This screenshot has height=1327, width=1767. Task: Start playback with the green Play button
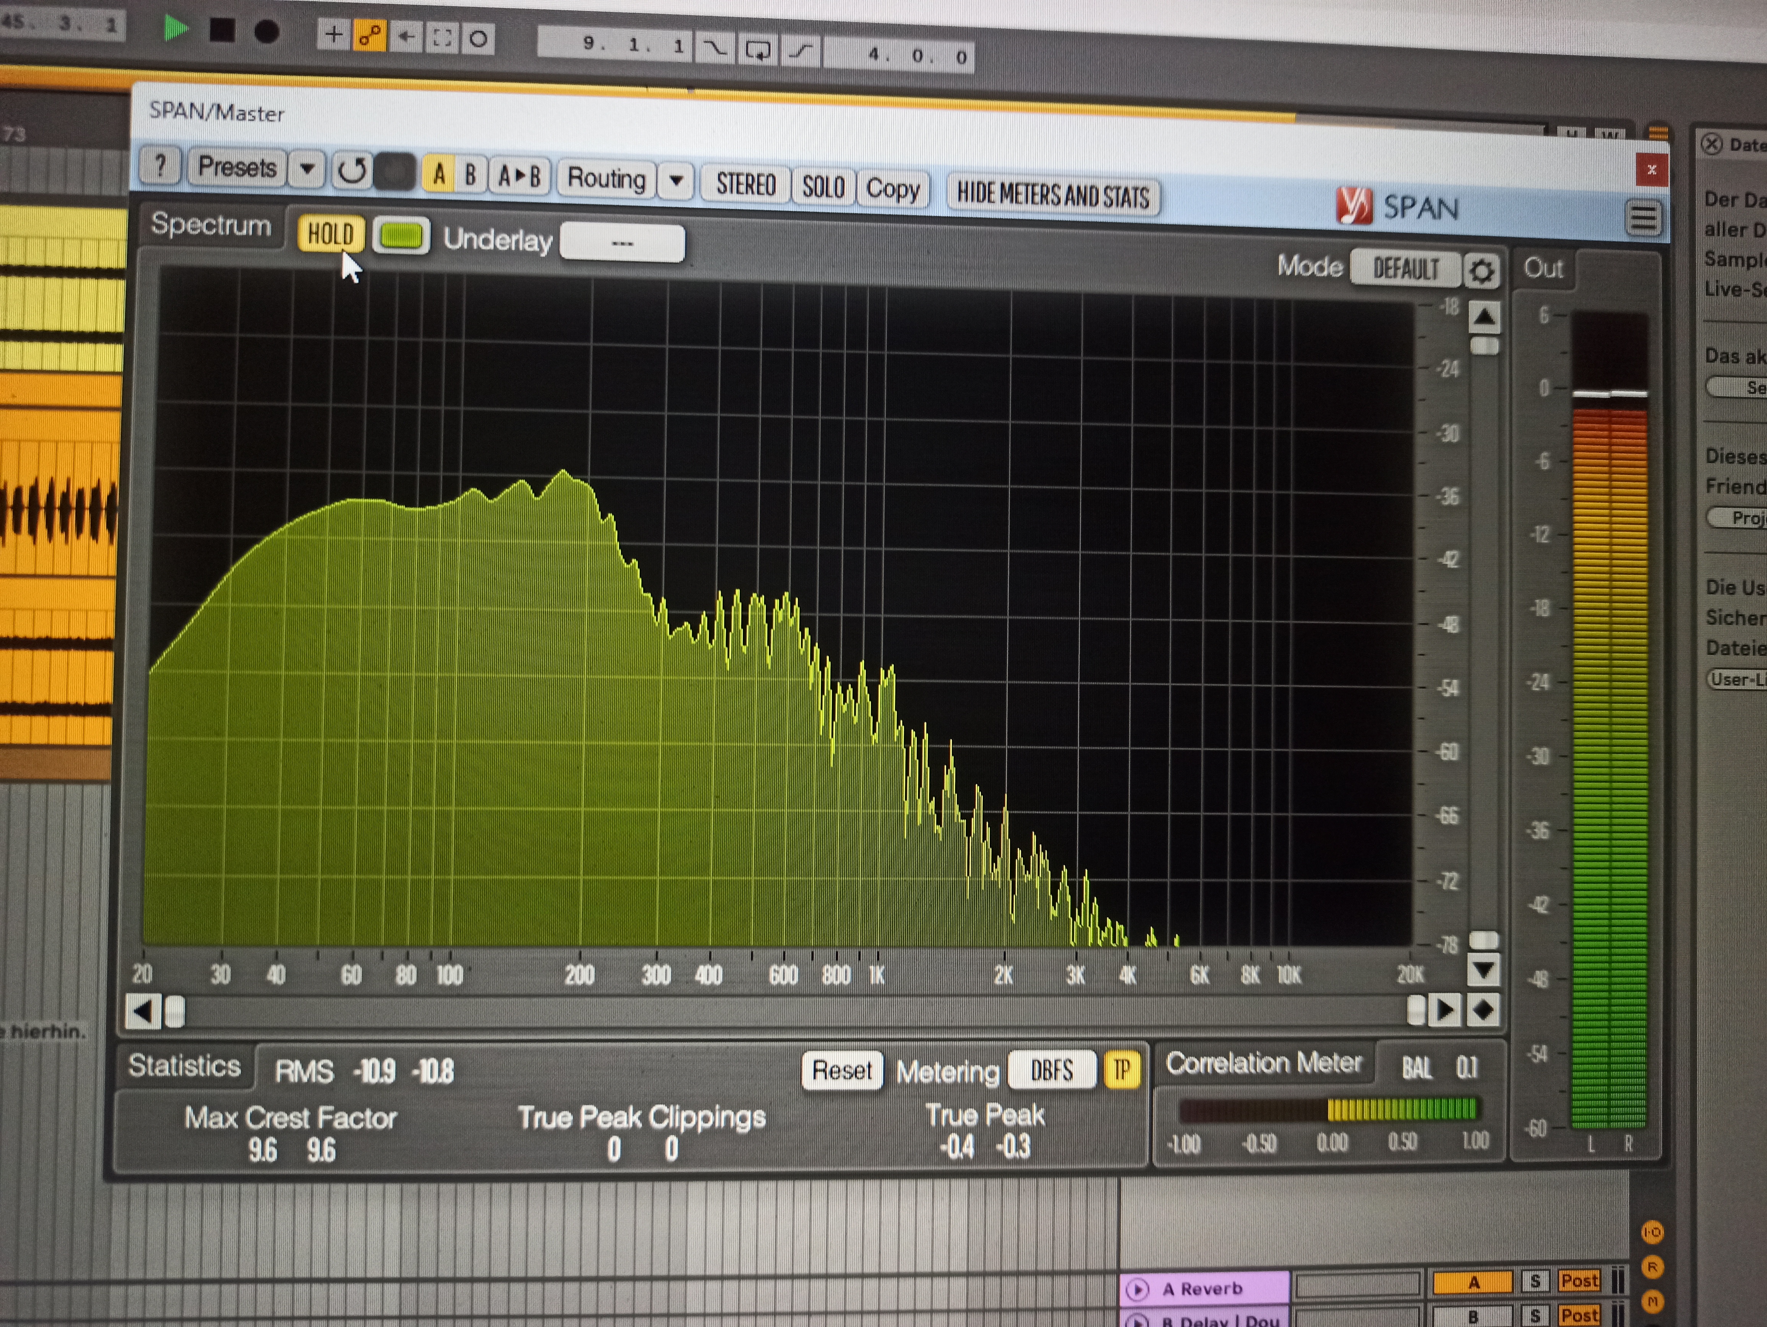click(x=175, y=29)
